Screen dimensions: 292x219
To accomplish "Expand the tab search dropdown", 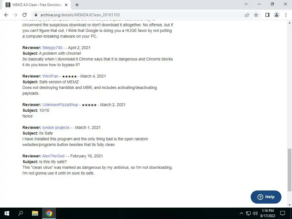I will [246, 4].
